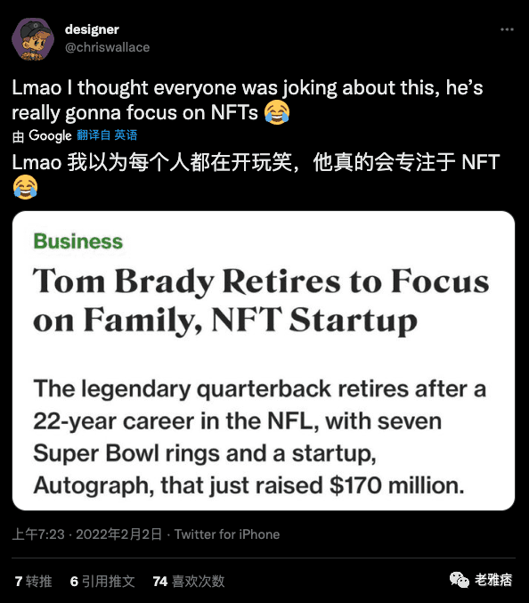Image resolution: width=529 pixels, height=603 pixels.
Task: Open the designer display name
Action: coord(92,29)
